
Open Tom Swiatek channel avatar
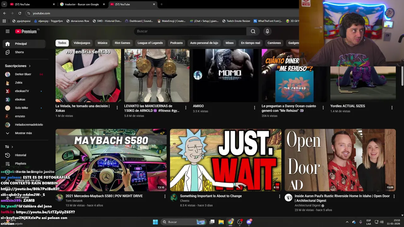pos(59,198)
